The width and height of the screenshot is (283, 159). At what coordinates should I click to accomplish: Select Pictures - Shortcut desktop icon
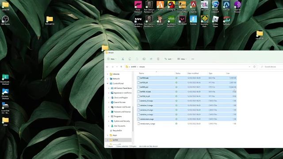click(x=5, y=94)
